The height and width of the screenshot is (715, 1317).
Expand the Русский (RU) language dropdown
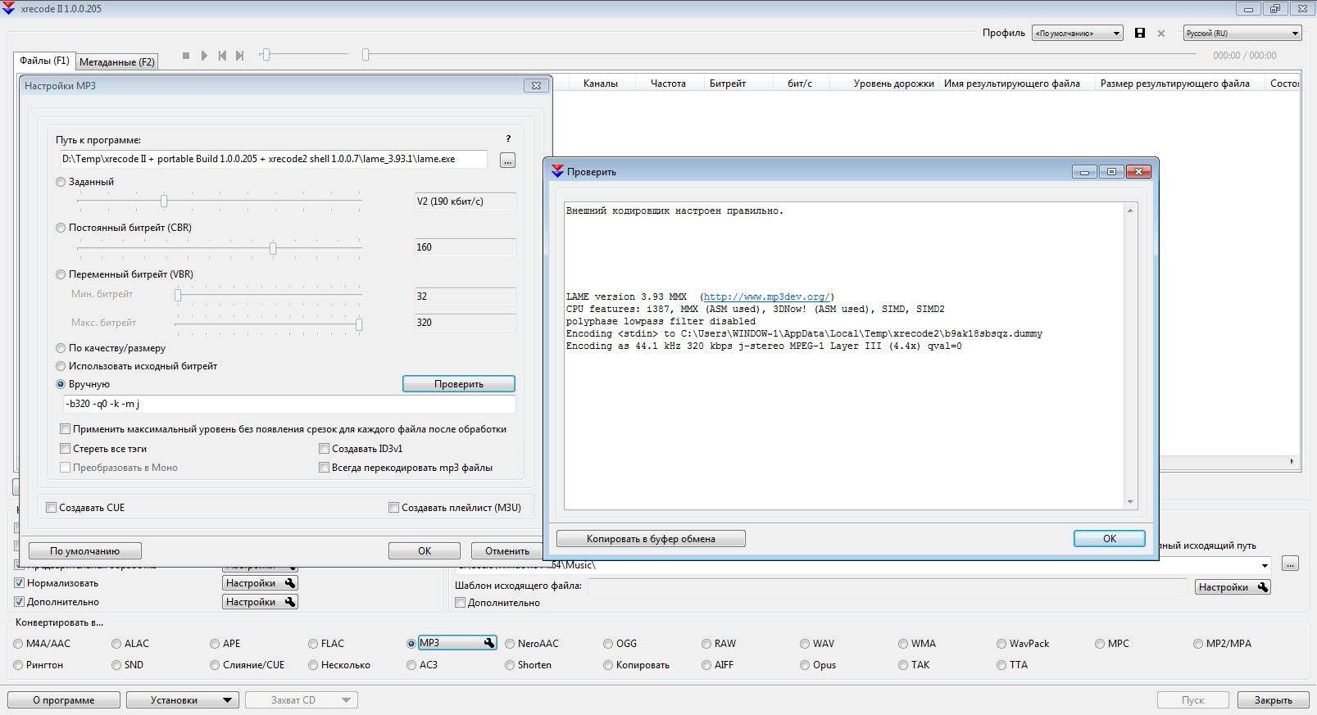point(1242,34)
